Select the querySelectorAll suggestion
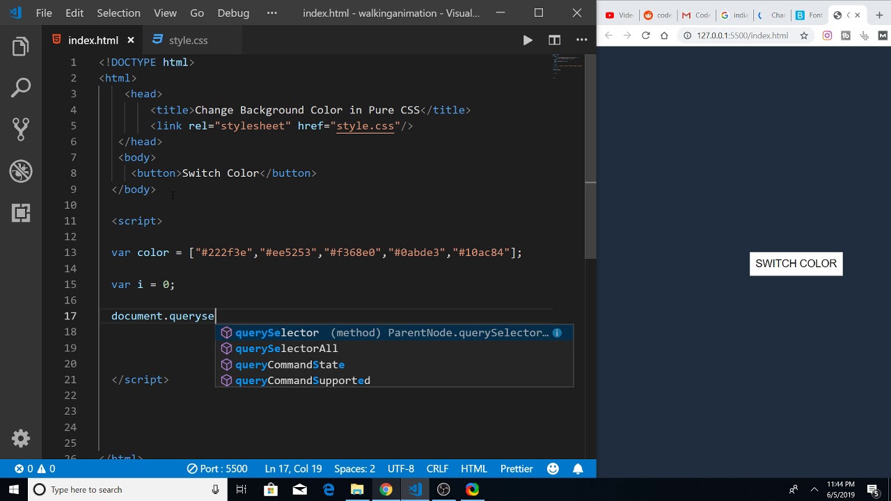Image resolution: width=891 pixels, height=501 pixels. pyautogui.click(x=286, y=349)
